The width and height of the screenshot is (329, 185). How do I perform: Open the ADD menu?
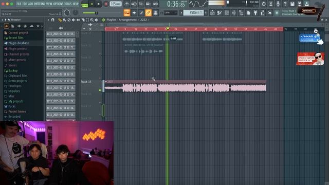(x=31, y=4)
